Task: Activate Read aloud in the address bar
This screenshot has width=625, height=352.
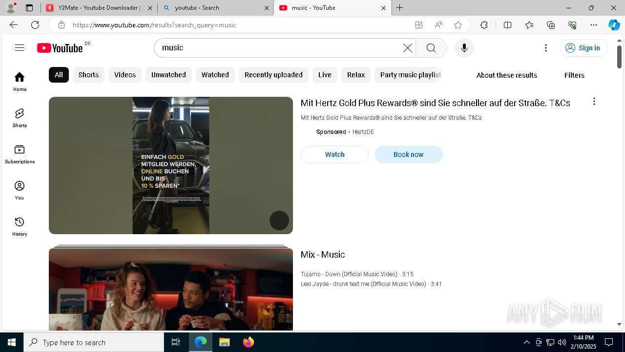Action: (438, 25)
